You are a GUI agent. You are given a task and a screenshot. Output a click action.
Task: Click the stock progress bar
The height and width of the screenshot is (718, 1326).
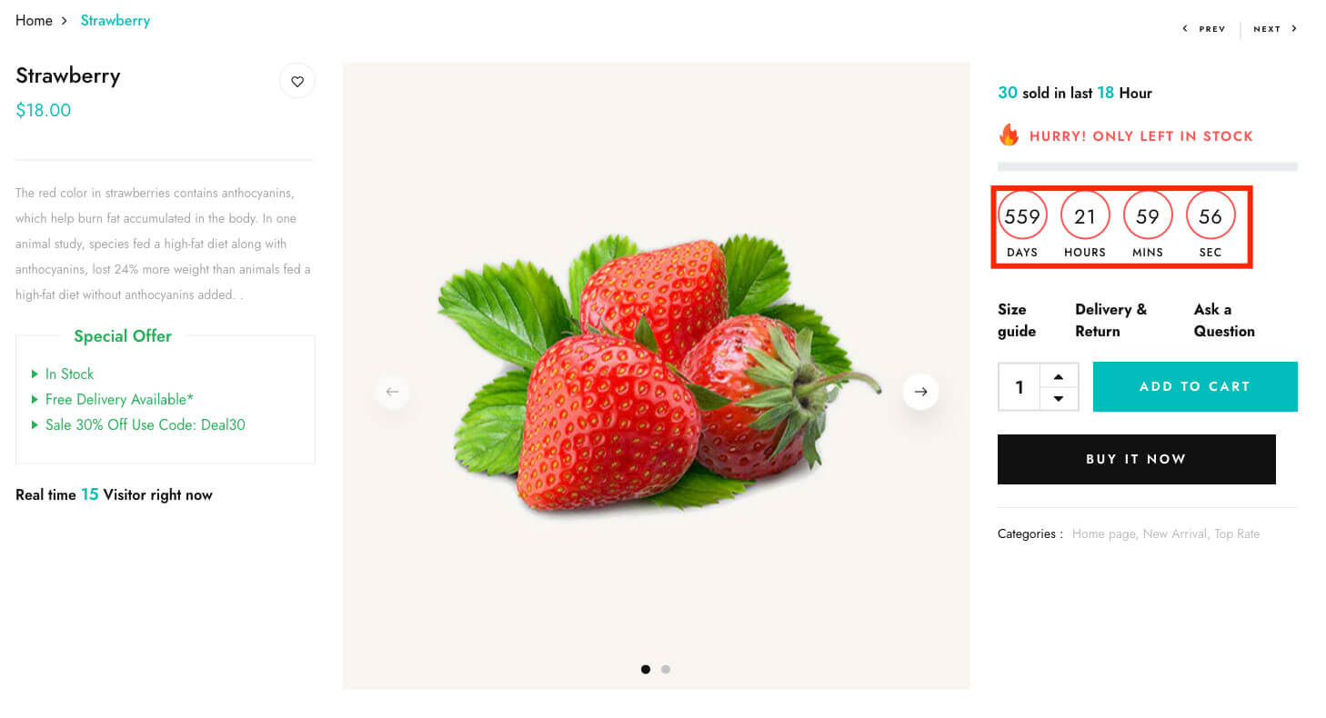pos(1147,167)
